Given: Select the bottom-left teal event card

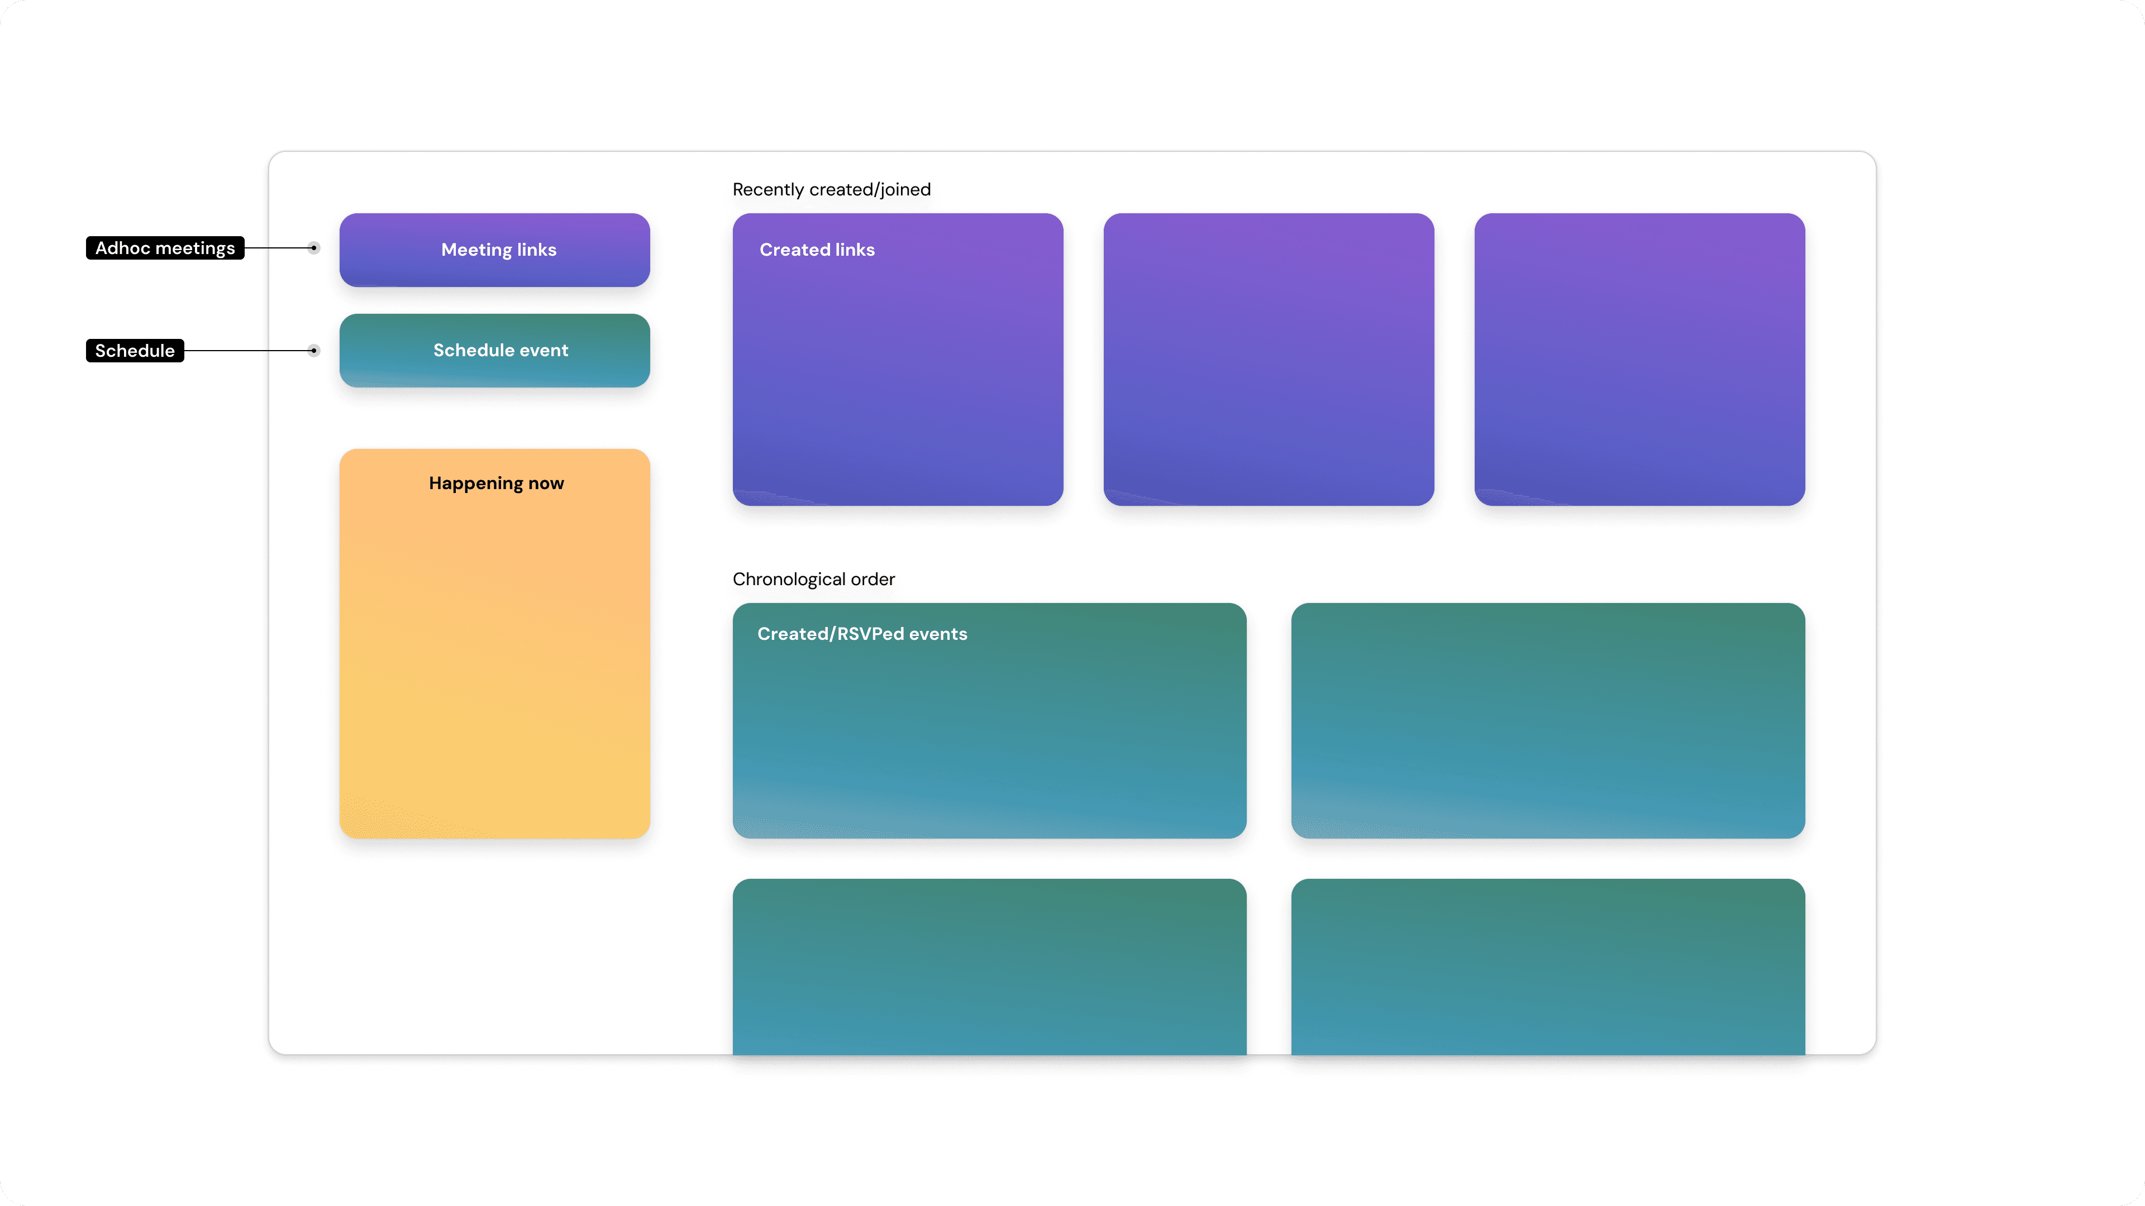Looking at the screenshot, I should click(989, 965).
